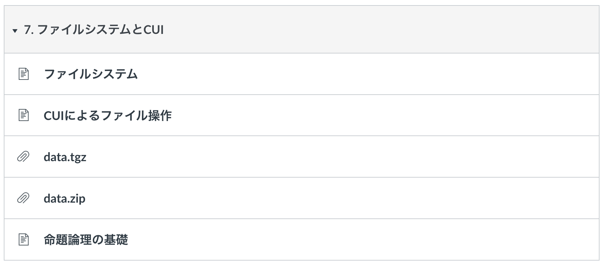Click the page icon beside ファイルシステム
Viewport: 604px width, 264px height.
tap(23, 74)
